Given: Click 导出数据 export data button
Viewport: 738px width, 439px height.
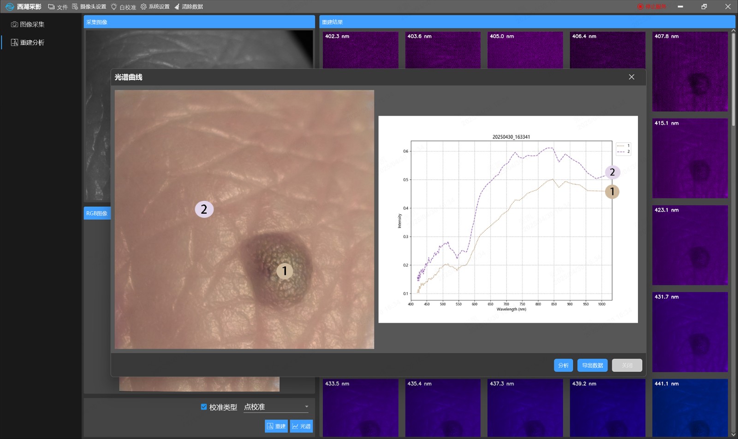Looking at the screenshot, I should tap(592, 365).
